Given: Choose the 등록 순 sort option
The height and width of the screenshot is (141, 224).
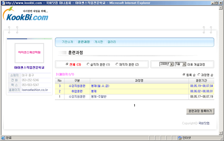Looking at the screenshot, I should pyautogui.click(x=184, y=75).
